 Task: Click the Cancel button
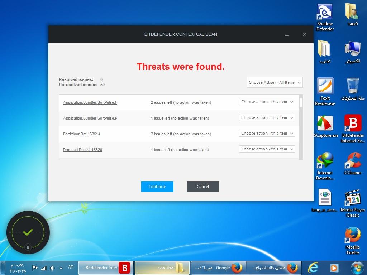pyautogui.click(x=203, y=187)
